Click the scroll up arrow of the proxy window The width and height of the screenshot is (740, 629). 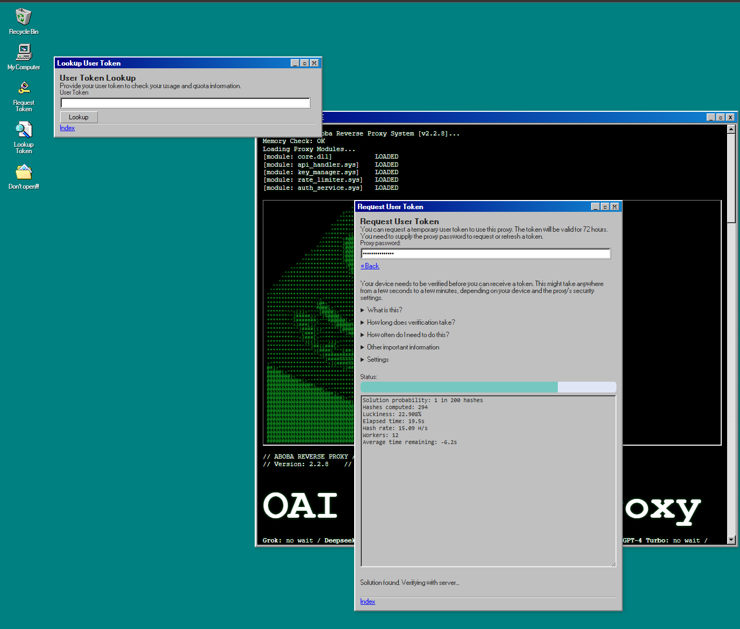(x=731, y=129)
